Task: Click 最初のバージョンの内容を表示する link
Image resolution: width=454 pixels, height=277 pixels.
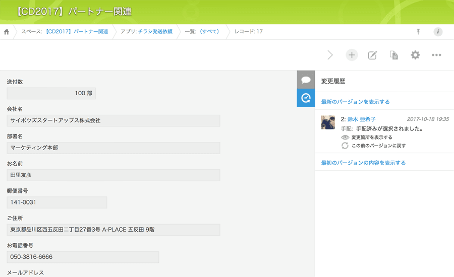Action: (x=363, y=163)
